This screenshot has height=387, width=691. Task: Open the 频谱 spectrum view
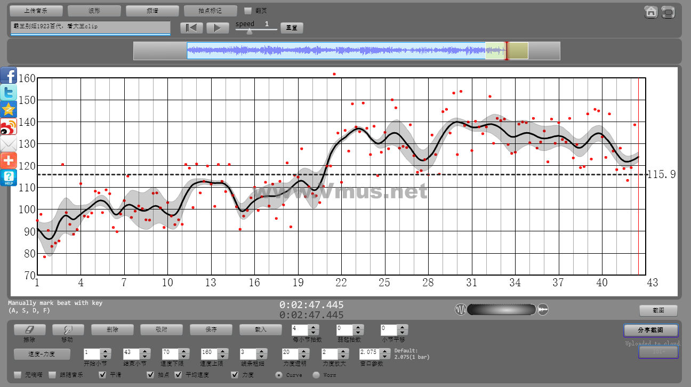click(152, 11)
